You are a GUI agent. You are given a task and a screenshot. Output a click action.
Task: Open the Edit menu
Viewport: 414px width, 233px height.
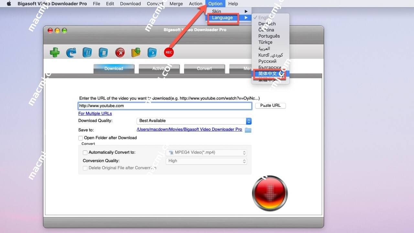click(110, 4)
